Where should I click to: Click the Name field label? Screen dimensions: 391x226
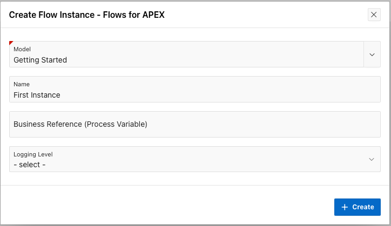[x=22, y=84]
